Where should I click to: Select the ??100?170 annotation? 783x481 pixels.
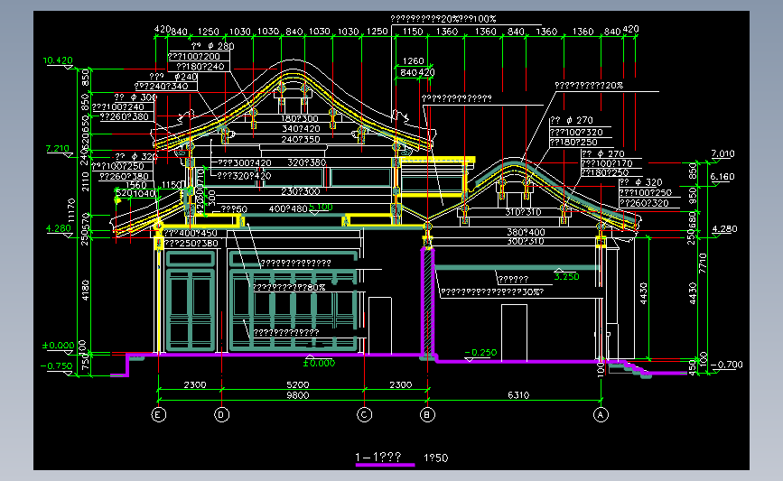tap(607, 163)
